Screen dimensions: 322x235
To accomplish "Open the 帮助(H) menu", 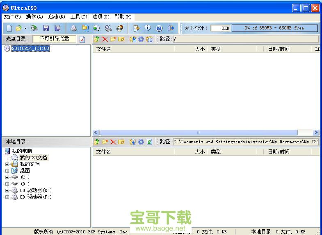I will tap(123, 17).
